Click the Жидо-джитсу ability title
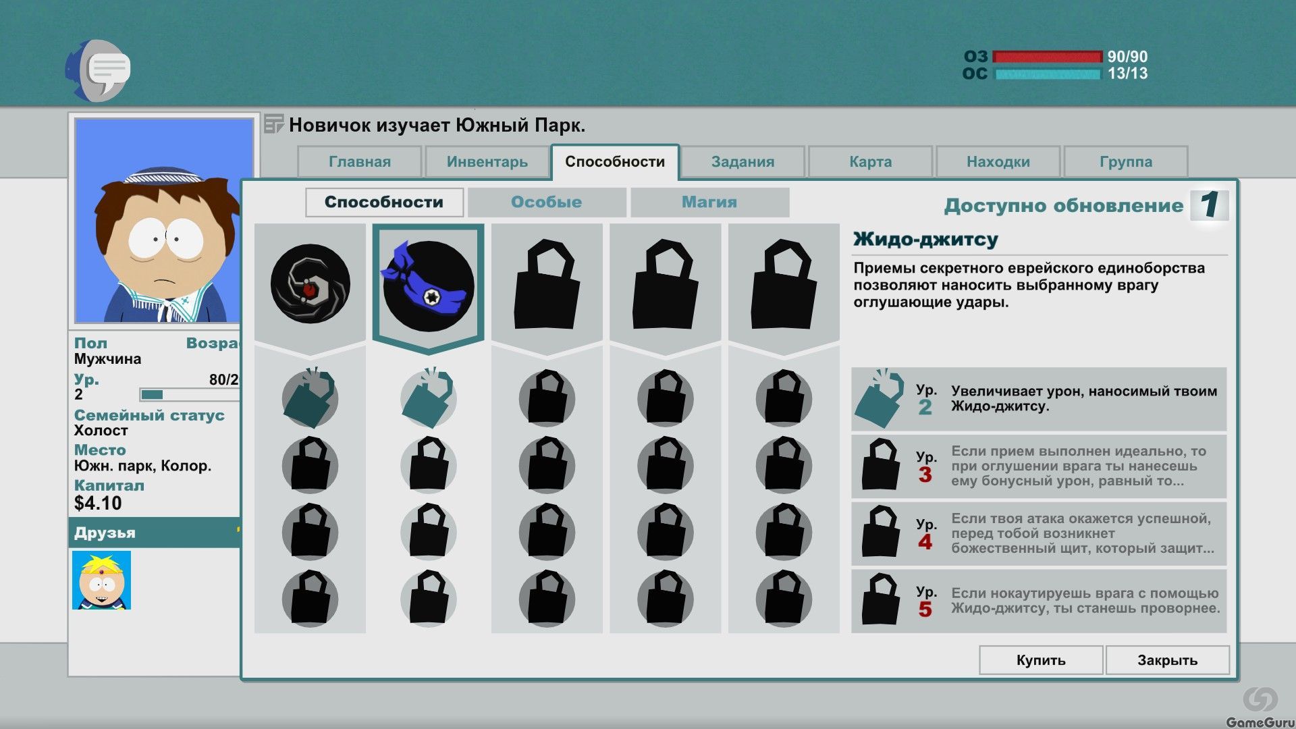Viewport: 1296px width, 729px height. (925, 239)
